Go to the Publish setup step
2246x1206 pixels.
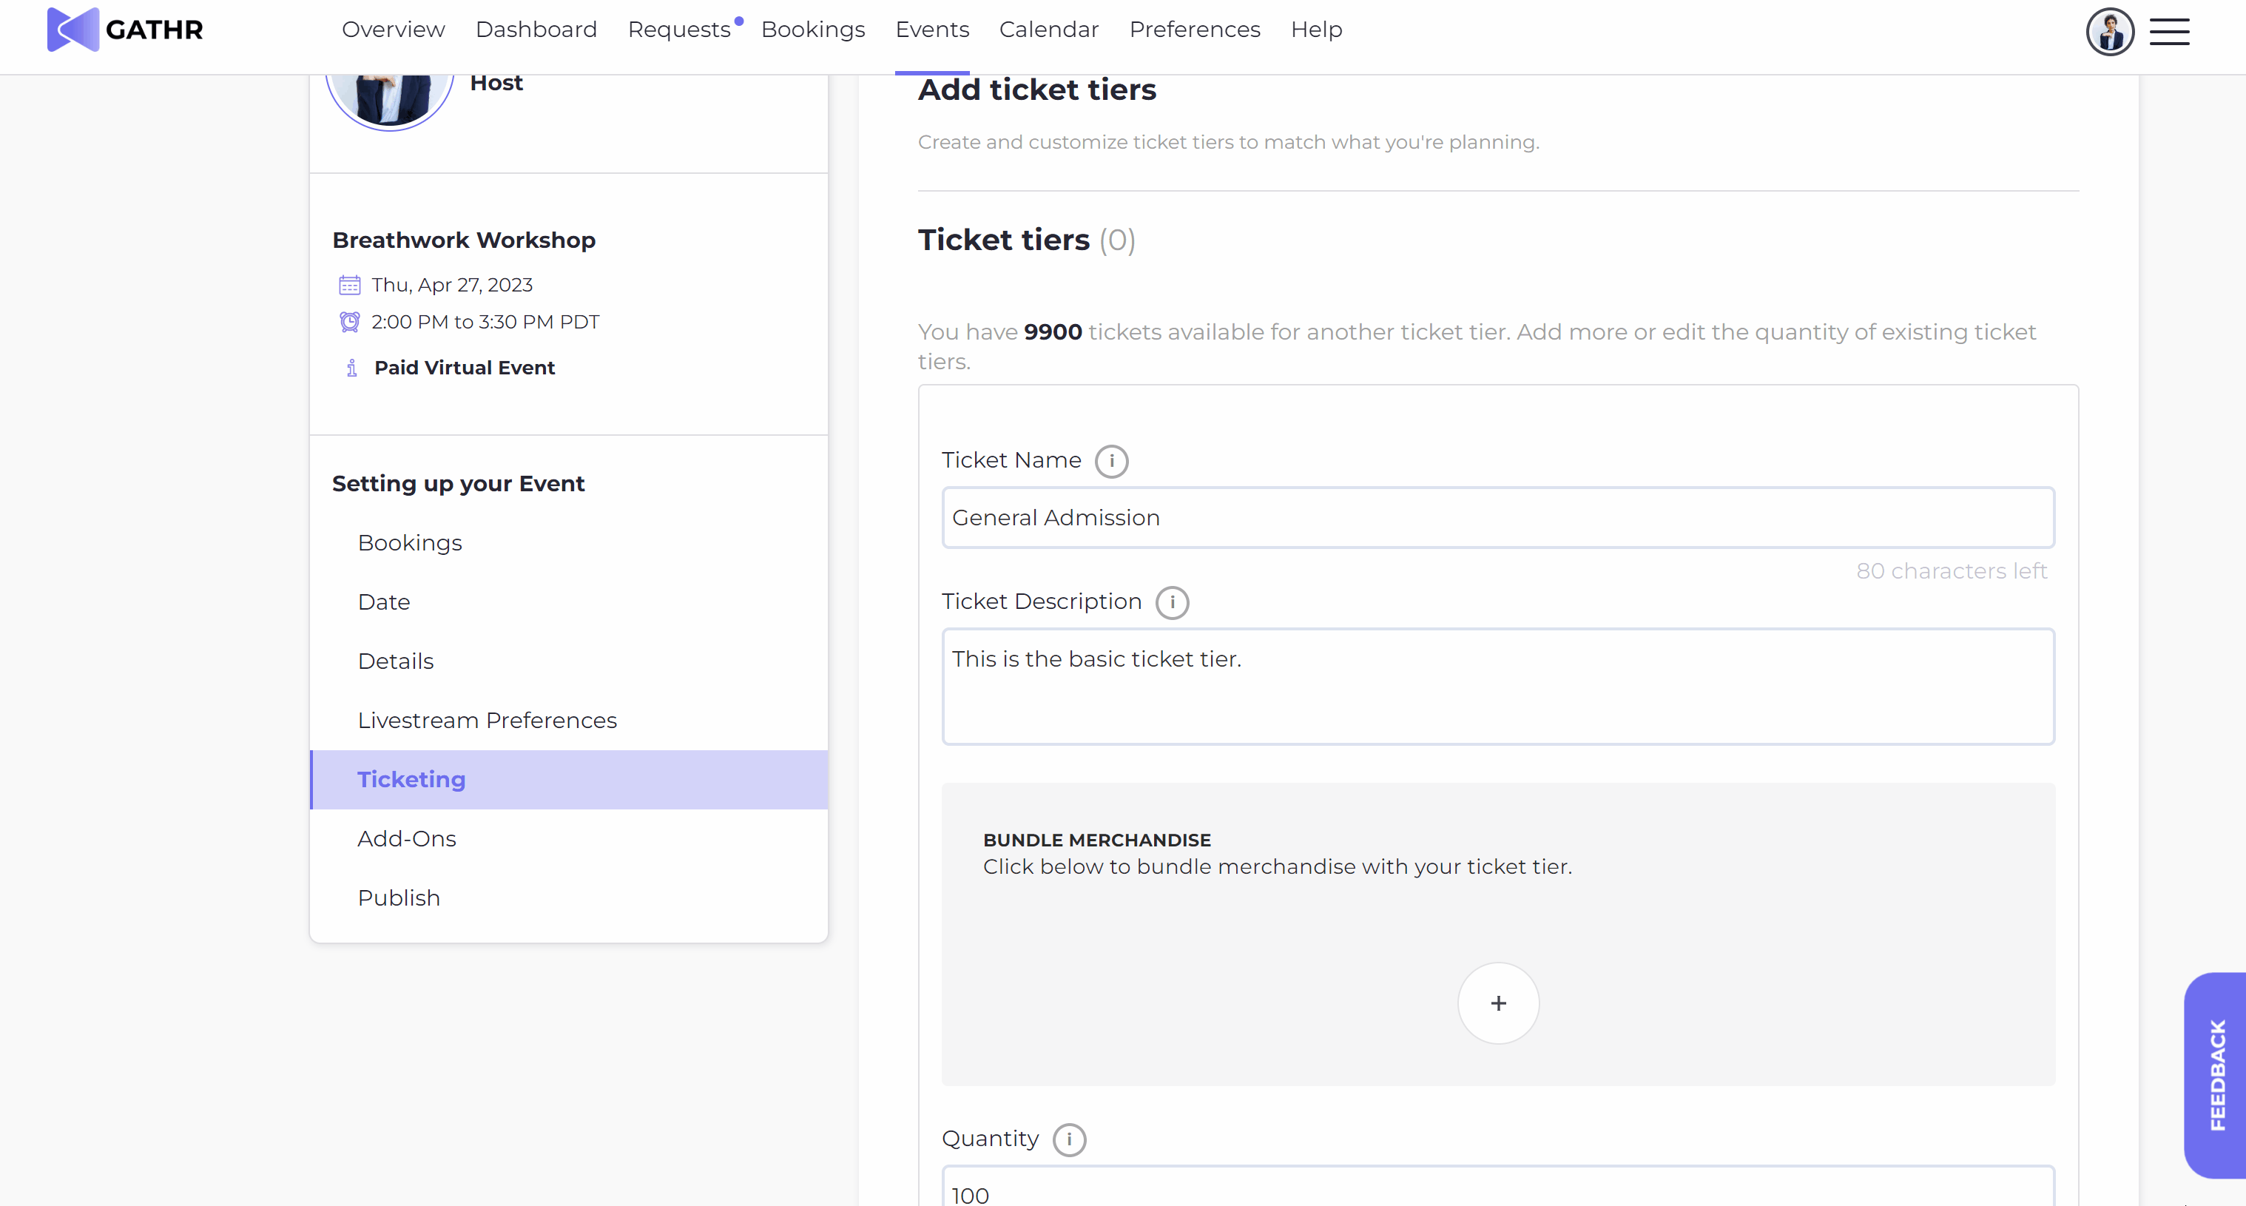pyautogui.click(x=568, y=898)
